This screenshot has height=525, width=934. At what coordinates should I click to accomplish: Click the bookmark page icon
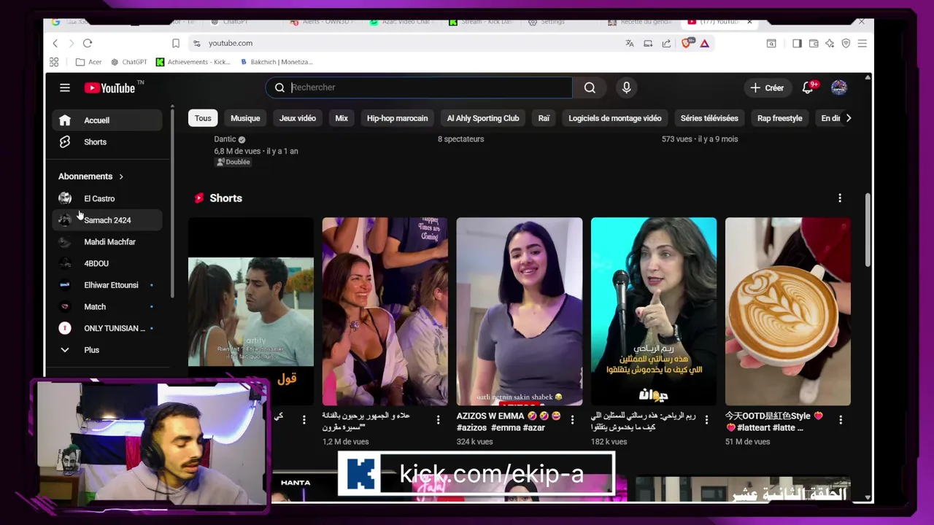tap(176, 44)
